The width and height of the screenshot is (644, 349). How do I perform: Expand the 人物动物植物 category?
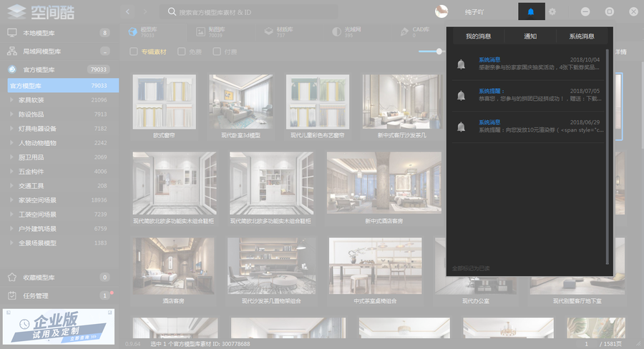pyautogui.click(x=11, y=143)
